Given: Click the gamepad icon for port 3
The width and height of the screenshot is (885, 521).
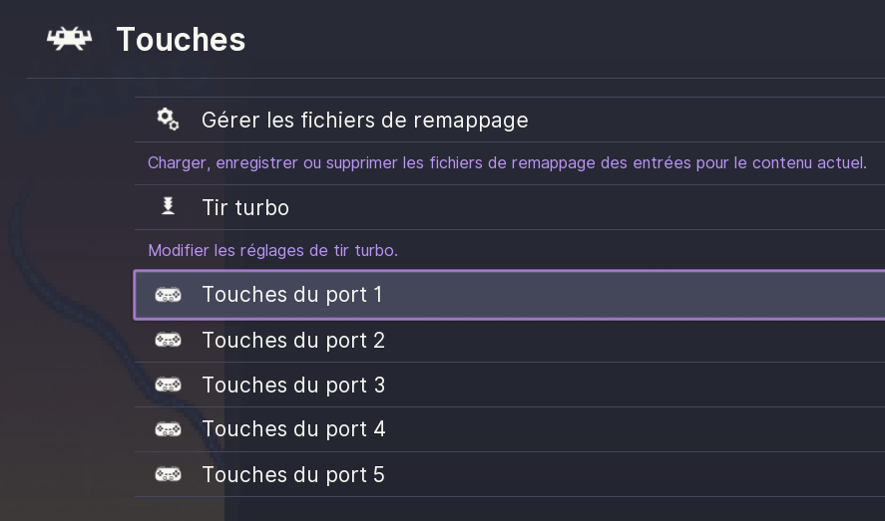Looking at the screenshot, I should (x=168, y=385).
